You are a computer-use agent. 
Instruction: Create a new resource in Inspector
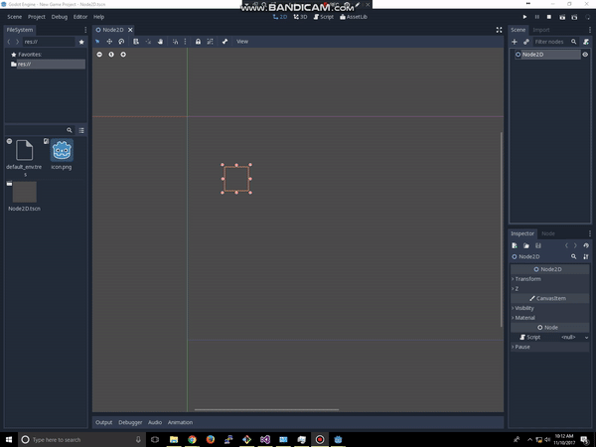[x=515, y=245]
